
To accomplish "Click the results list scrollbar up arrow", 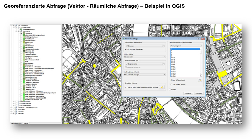I will (x=201, y=49).
